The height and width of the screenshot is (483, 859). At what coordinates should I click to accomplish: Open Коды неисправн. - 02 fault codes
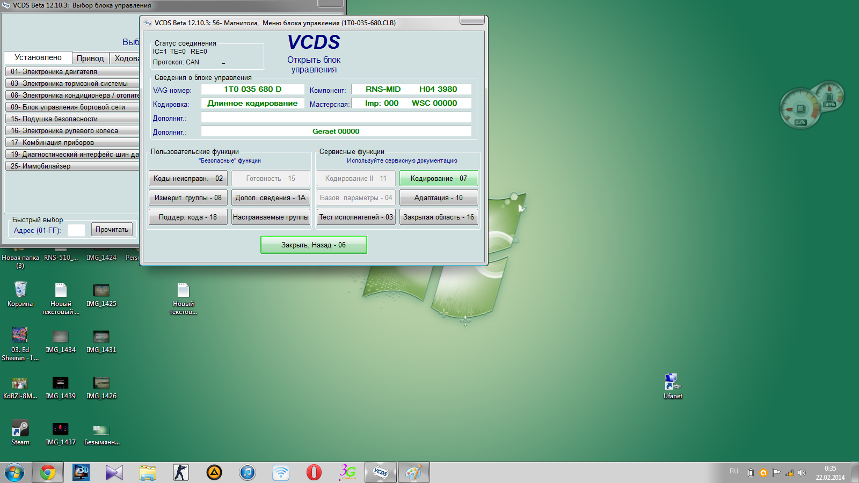pos(188,178)
